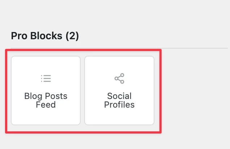This screenshot has height=149, width=230.
Task: Choose the three-node social share icon
Action: (119, 78)
